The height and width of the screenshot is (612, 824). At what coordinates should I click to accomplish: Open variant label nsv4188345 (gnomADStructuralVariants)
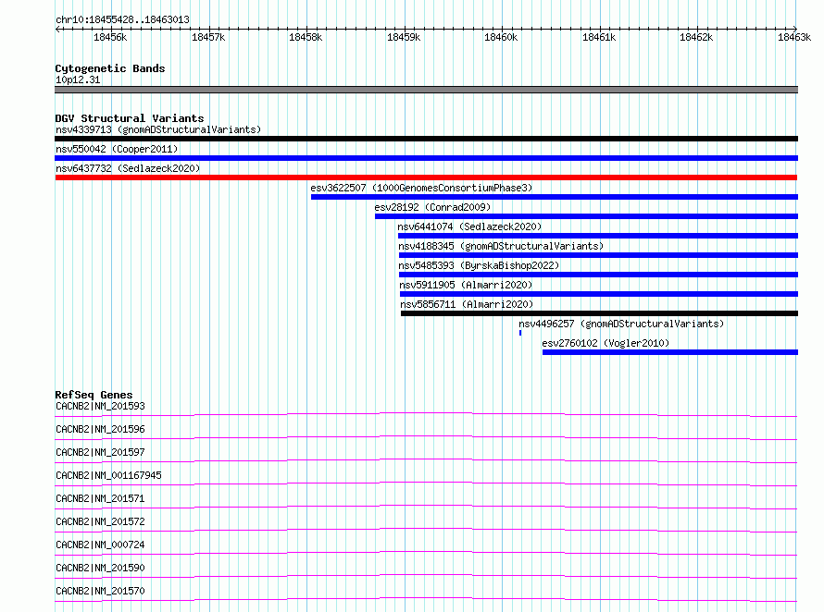pyautogui.click(x=501, y=246)
